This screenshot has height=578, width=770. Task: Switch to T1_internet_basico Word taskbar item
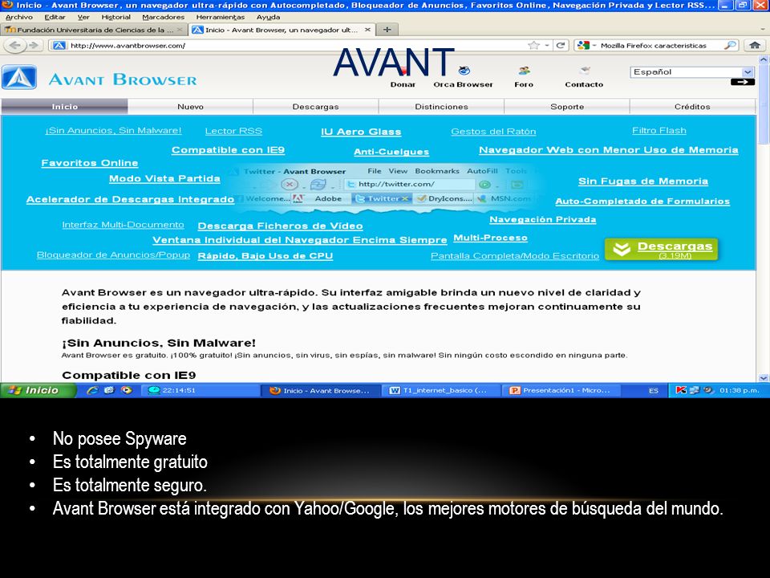440,390
